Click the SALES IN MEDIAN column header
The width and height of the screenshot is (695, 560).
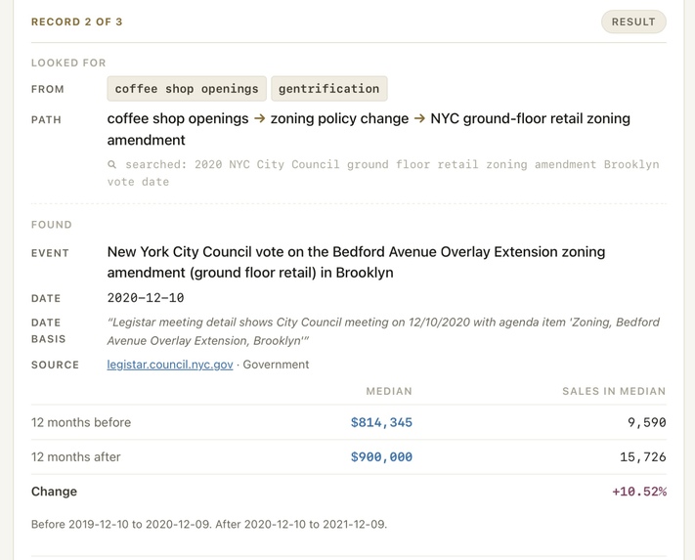point(614,391)
